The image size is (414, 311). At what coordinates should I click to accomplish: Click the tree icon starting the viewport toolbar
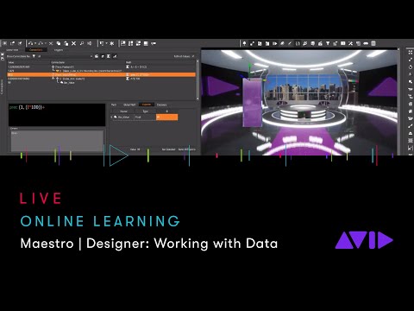(x=244, y=43)
